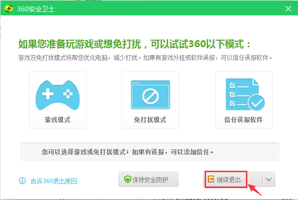Image resolution: width=298 pixels, height=200 pixels.
Task: Click the description text 游戏及免打扰模式将帮您优化电脑
Action: point(145,58)
